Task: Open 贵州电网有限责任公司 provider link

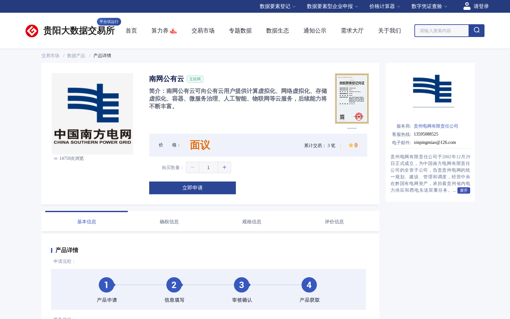Action: 436,126
